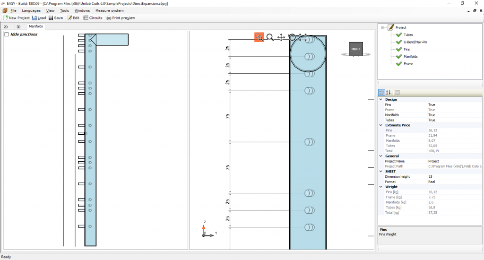Switch to the 3D tab
This screenshot has width=484, height=260.
18,27
